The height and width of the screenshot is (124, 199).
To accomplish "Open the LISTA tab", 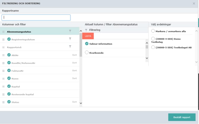I will [88, 36].
